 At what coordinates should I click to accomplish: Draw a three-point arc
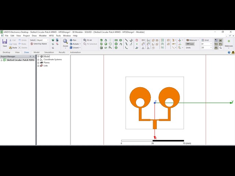pyautogui.click(x=126, y=48)
